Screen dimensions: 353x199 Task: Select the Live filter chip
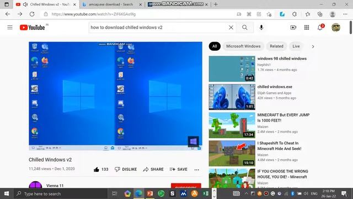296,46
